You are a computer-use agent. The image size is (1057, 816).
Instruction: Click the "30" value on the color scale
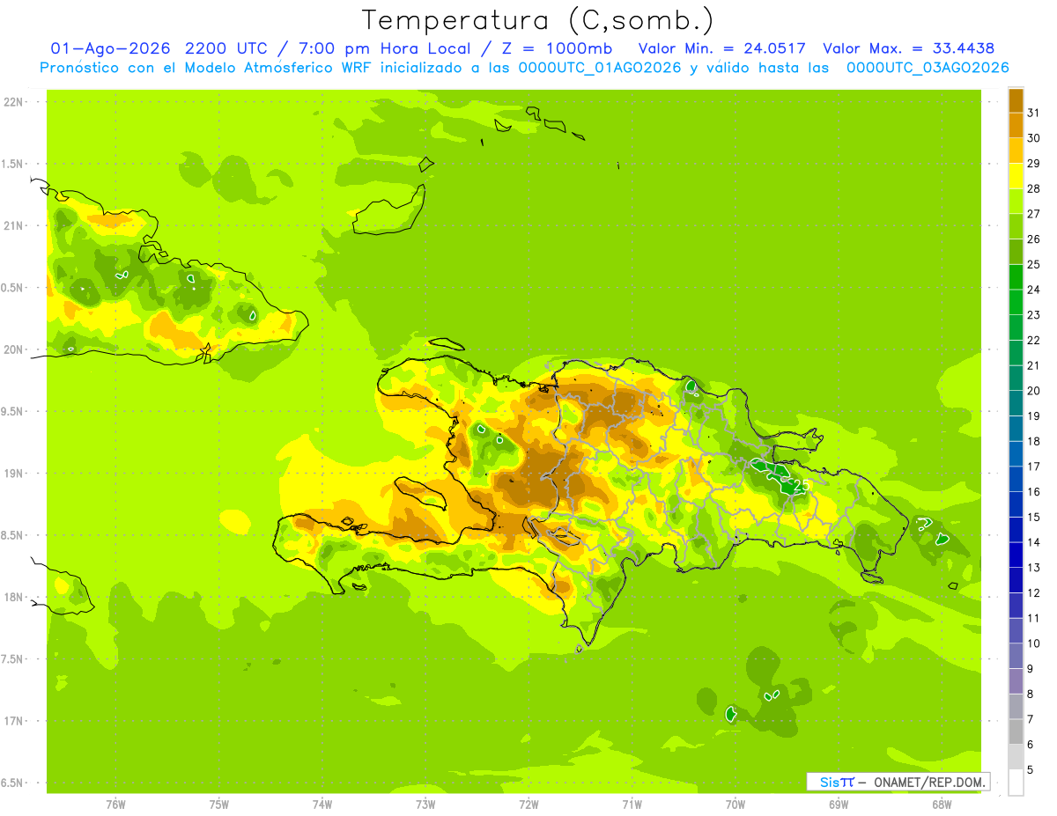1033,138
